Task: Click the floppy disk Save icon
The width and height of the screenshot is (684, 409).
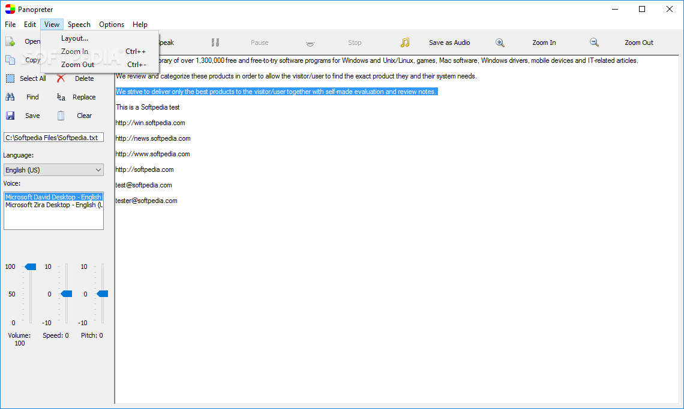Action: pyautogui.click(x=10, y=116)
